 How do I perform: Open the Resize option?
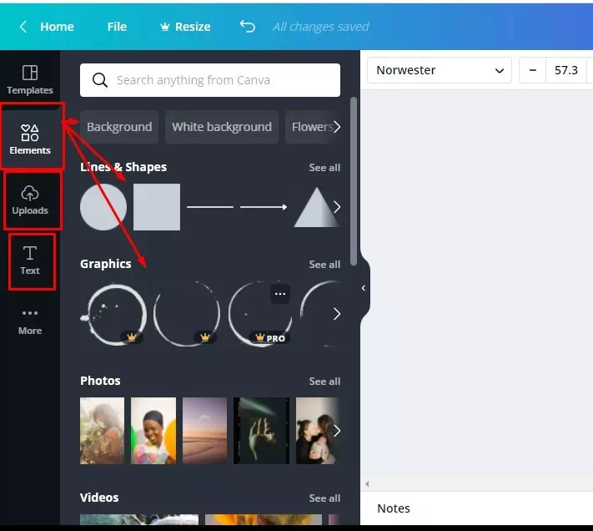[x=185, y=27]
